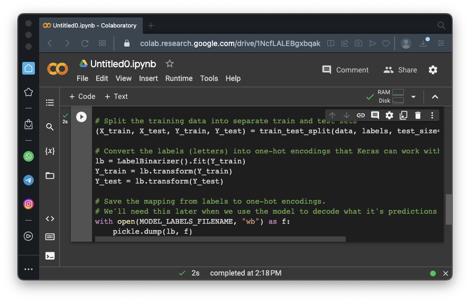Screen dimensions: 470x302
Task: Run the code cell
Action: click(x=81, y=117)
